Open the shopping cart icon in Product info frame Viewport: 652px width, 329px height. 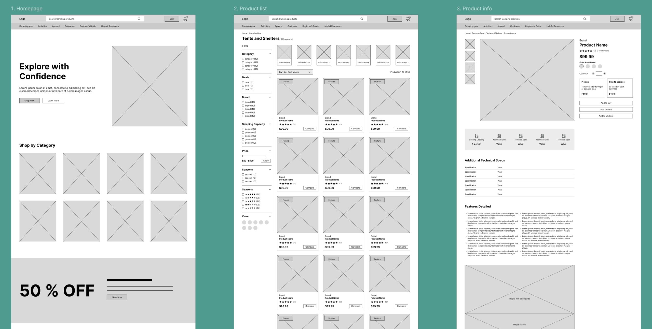click(x=631, y=18)
